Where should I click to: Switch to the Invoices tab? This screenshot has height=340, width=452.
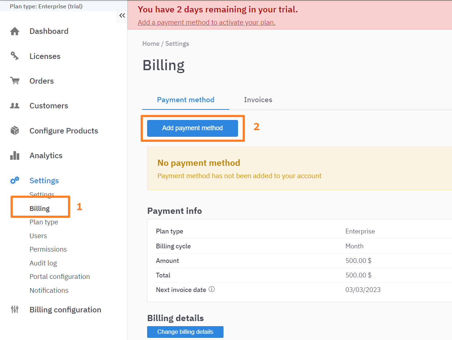(258, 100)
